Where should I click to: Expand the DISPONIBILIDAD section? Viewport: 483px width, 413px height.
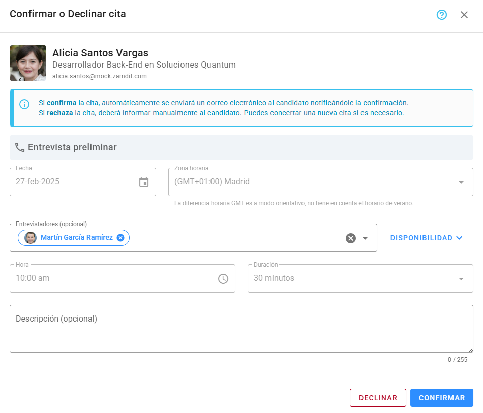[426, 237]
